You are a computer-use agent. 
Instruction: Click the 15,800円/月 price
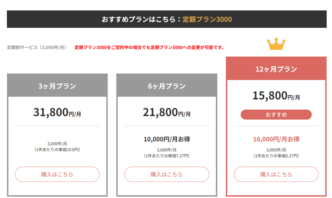tap(276, 95)
